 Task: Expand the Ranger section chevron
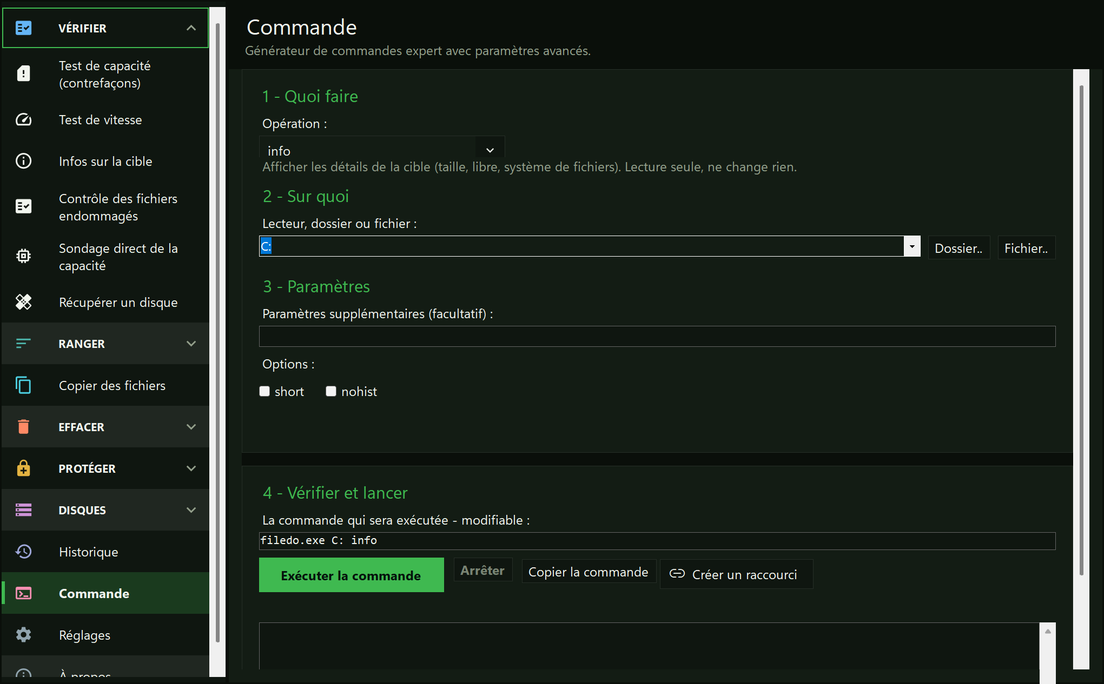[191, 344]
